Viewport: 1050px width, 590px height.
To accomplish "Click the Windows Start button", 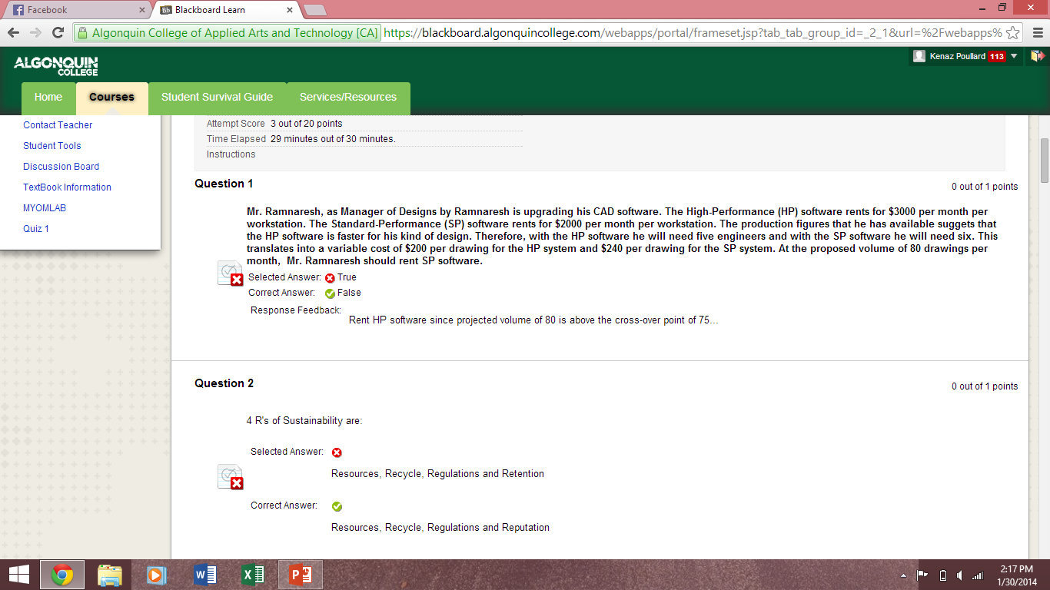I will 18,574.
